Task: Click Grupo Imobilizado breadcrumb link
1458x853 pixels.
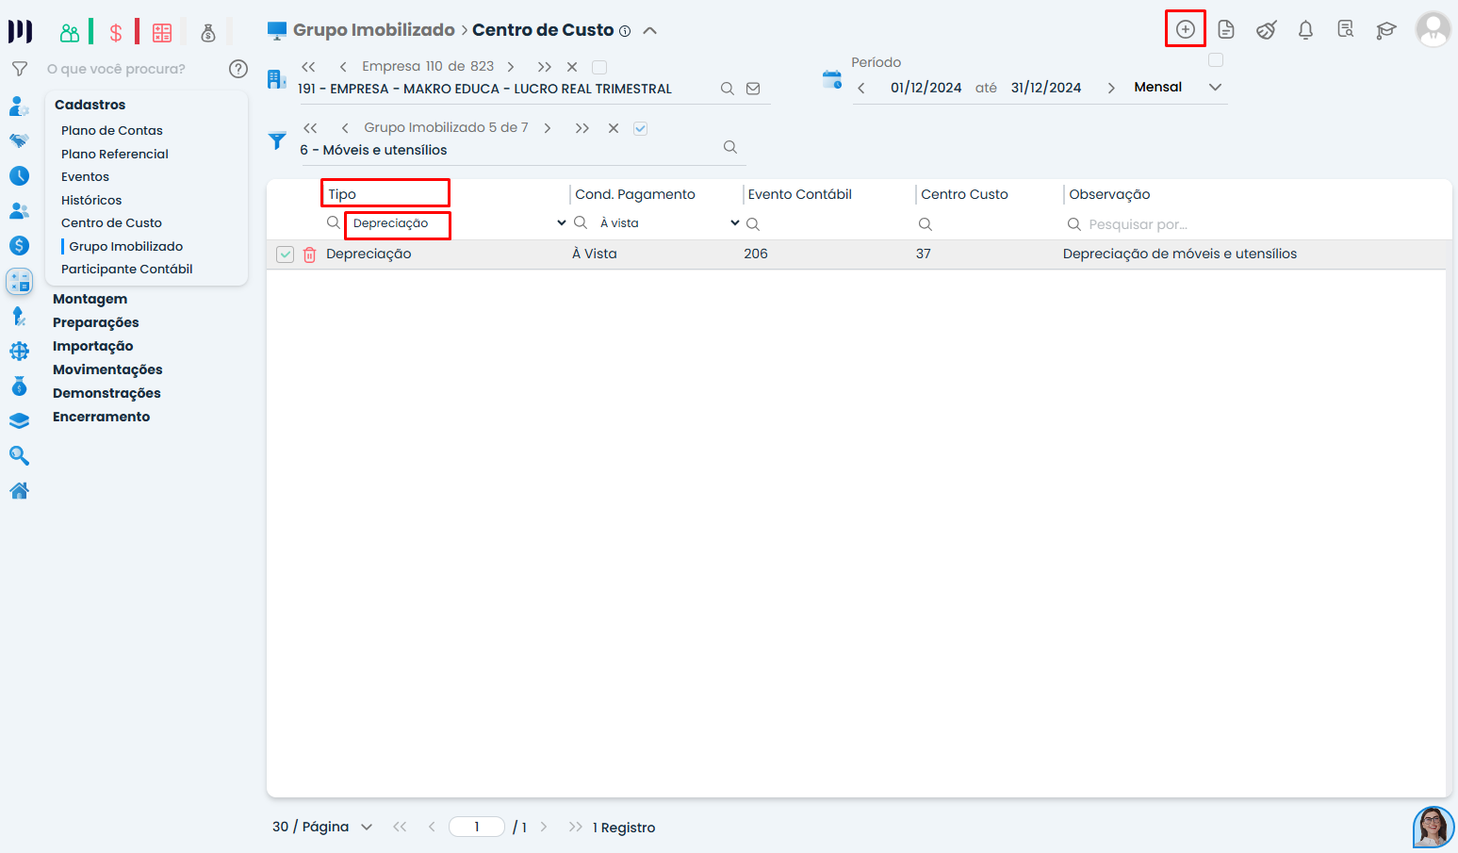Action: [373, 30]
